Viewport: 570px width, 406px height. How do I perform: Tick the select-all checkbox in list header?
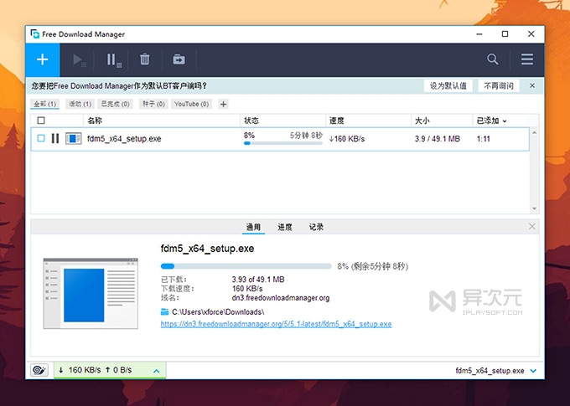tap(41, 121)
